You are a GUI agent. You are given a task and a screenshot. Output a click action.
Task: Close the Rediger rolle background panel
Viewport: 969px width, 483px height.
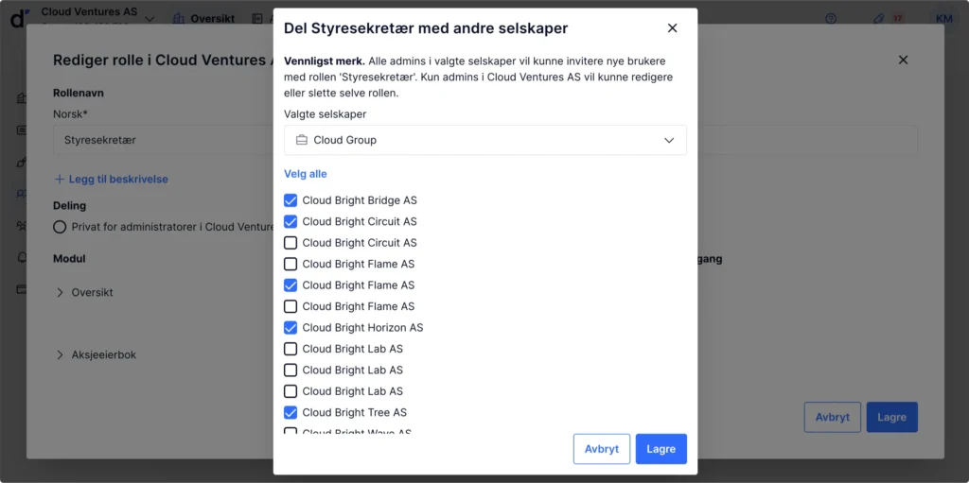pos(903,60)
